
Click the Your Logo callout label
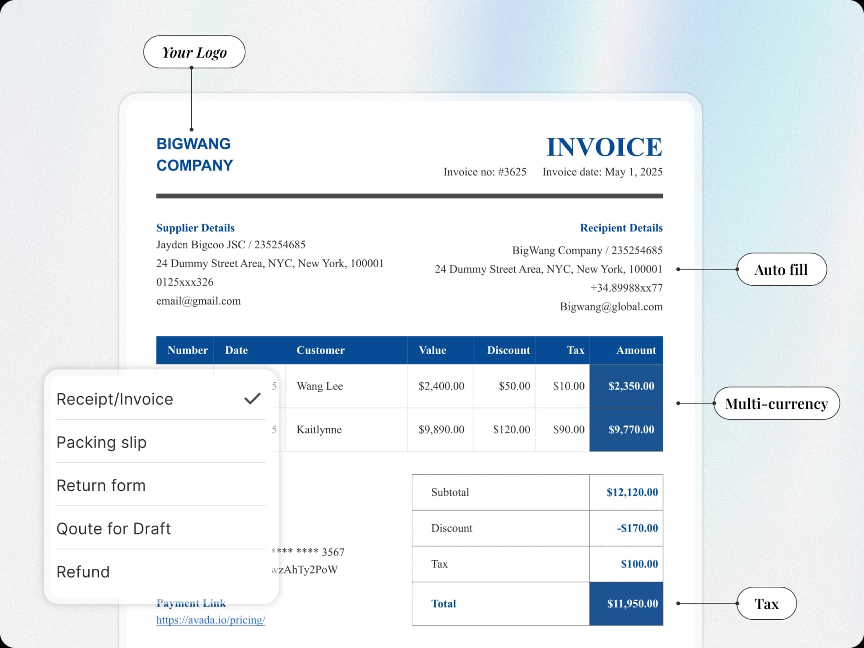tap(194, 52)
